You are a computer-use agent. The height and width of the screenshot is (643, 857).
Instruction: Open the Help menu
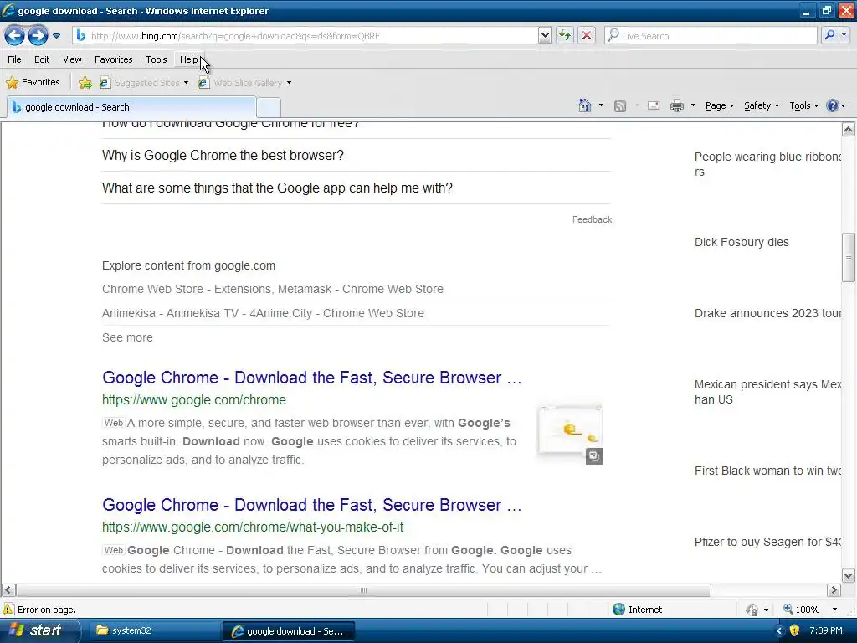pyautogui.click(x=188, y=59)
